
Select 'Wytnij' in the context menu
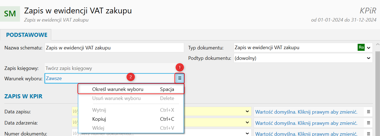click(x=99, y=110)
